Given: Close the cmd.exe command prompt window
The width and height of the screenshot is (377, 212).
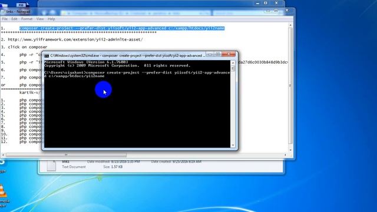Looking at the screenshot, I should [229, 54].
